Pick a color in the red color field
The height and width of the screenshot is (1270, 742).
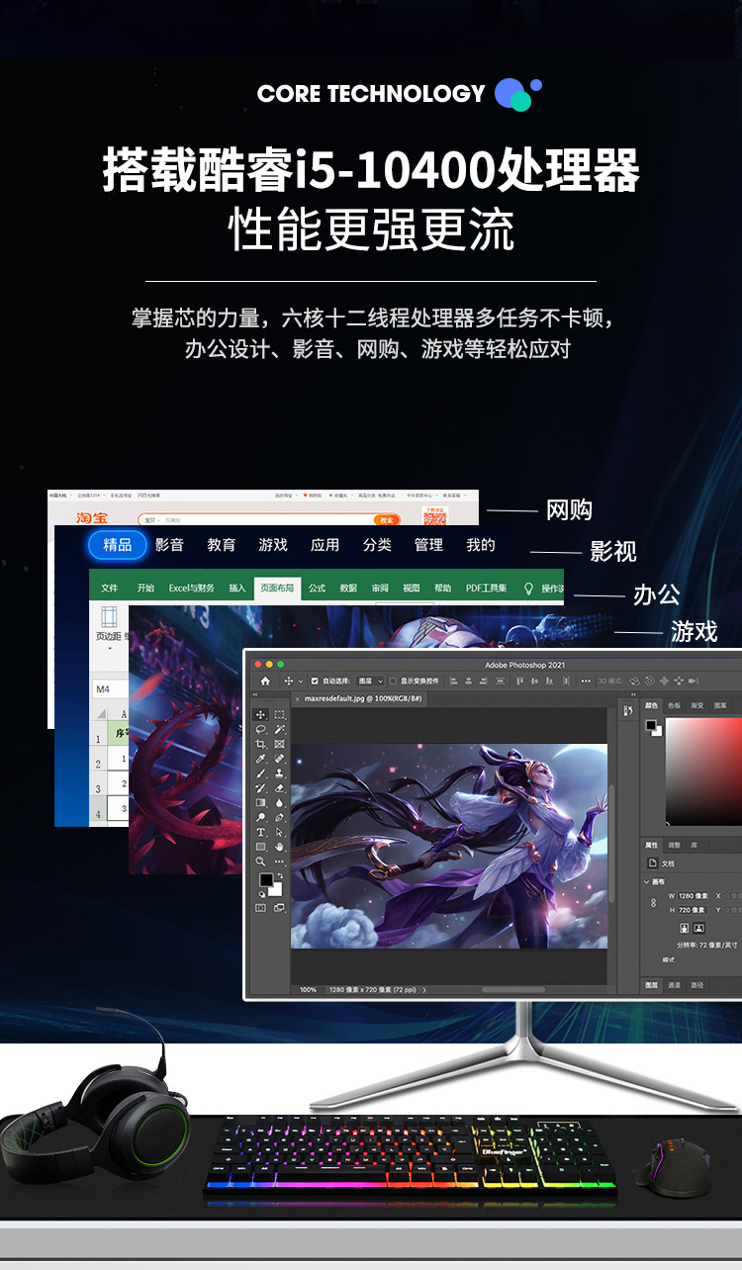704,771
